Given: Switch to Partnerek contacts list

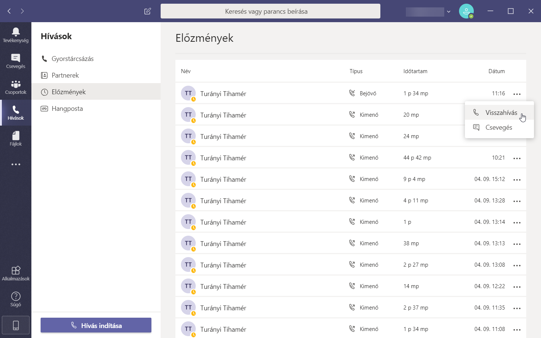Looking at the screenshot, I should pos(65,75).
